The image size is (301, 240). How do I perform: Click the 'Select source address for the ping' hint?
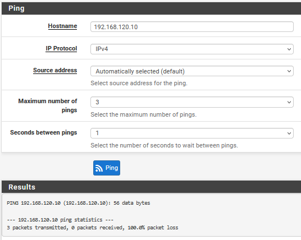click(139, 83)
